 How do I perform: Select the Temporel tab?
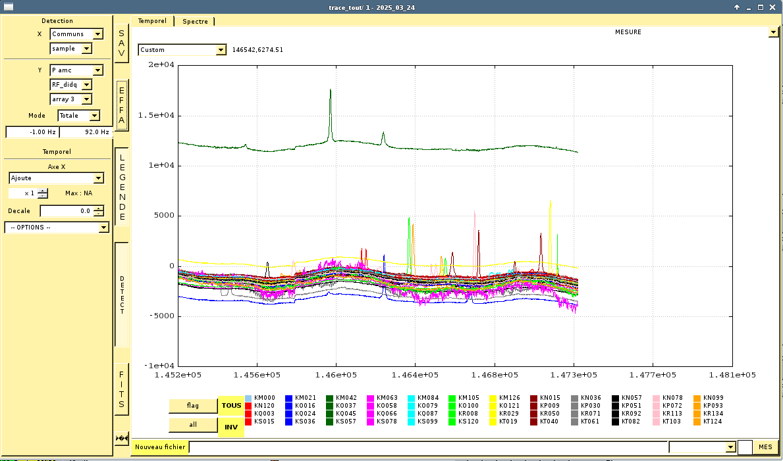click(x=152, y=21)
